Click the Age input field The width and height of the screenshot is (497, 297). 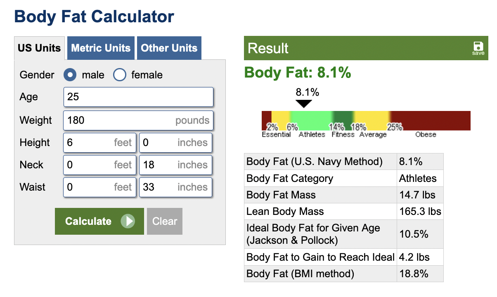[x=138, y=97]
